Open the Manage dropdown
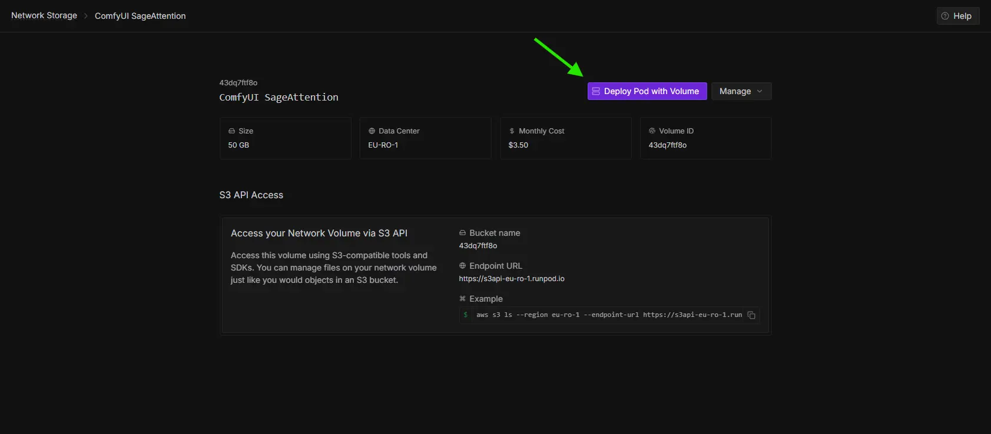This screenshot has height=434, width=991. point(741,91)
